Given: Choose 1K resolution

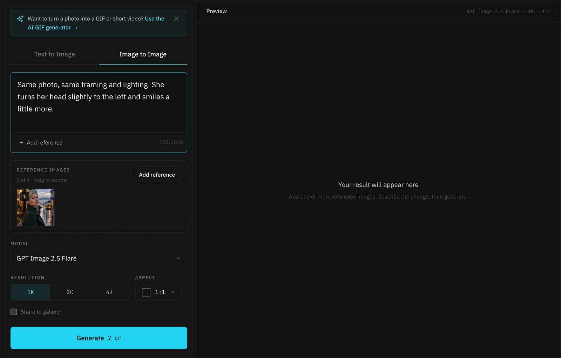Looking at the screenshot, I should coord(31,292).
